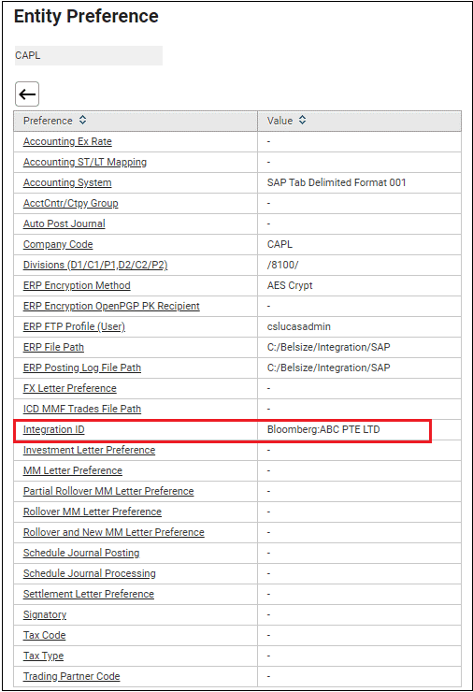Open the Auto Post Journal preference
The width and height of the screenshot is (473, 692).
tap(64, 223)
